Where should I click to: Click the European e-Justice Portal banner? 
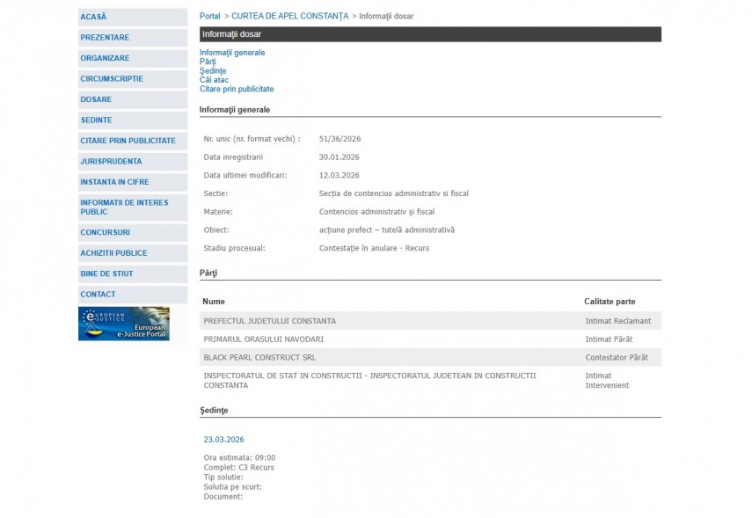click(124, 324)
